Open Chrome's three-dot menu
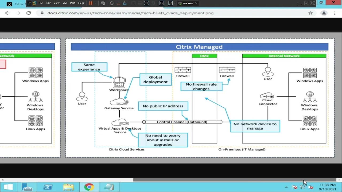Viewport: 342px width, 192px height. [335, 13]
